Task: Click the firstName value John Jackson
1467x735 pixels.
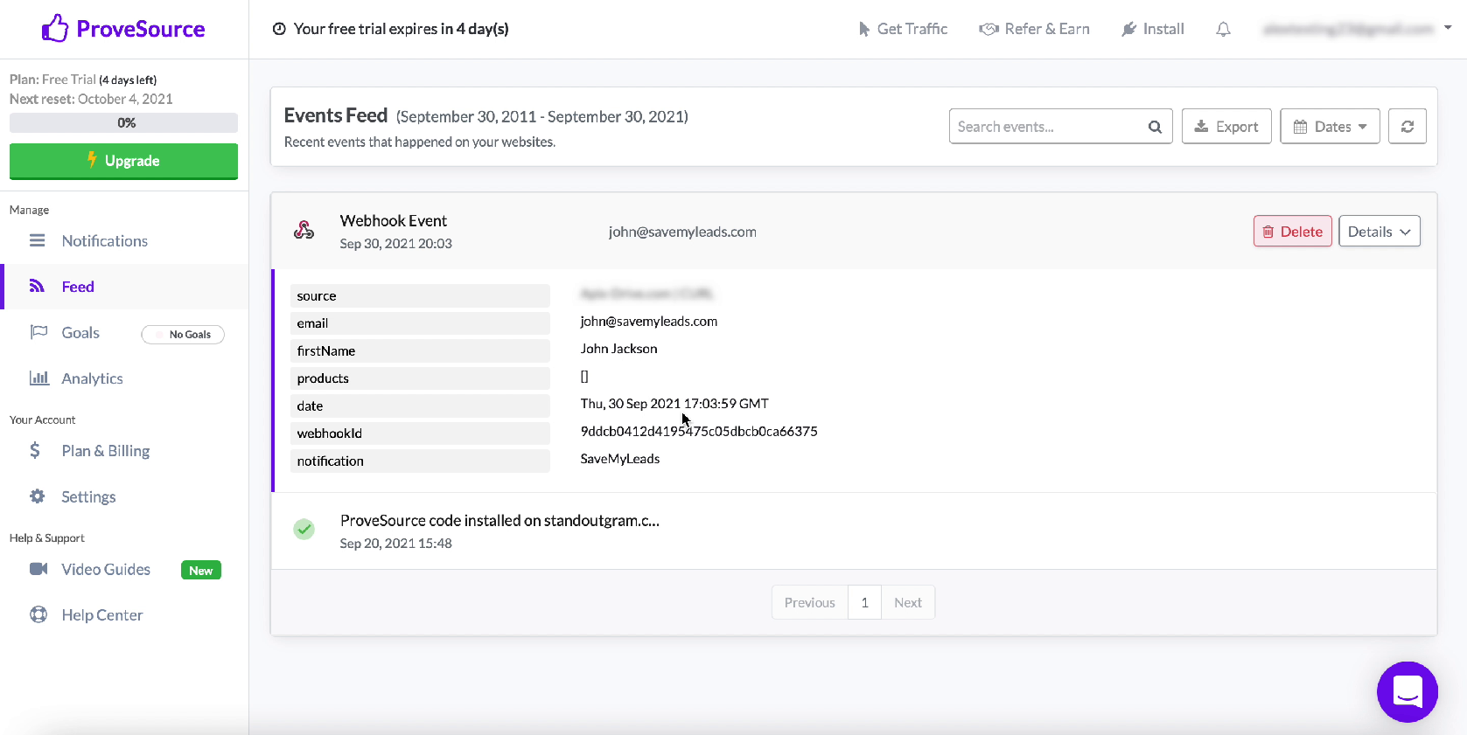Action: pyautogui.click(x=618, y=348)
